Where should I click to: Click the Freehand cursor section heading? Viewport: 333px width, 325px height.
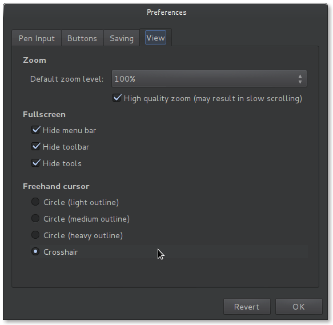click(x=56, y=186)
